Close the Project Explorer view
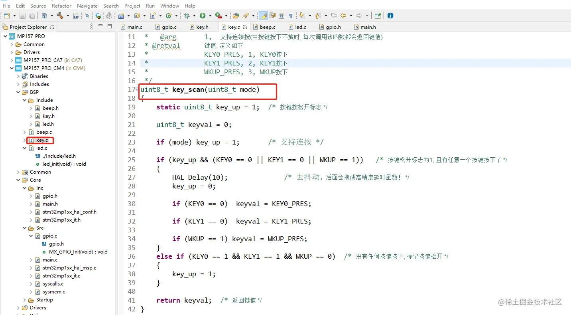The image size is (571, 315). (x=52, y=27)
